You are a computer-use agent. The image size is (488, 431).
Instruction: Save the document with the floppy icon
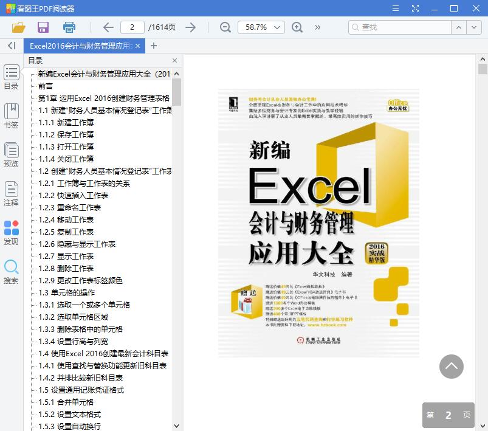[x=43, y=27]
